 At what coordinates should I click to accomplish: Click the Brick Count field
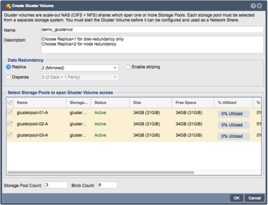[108, 185]
